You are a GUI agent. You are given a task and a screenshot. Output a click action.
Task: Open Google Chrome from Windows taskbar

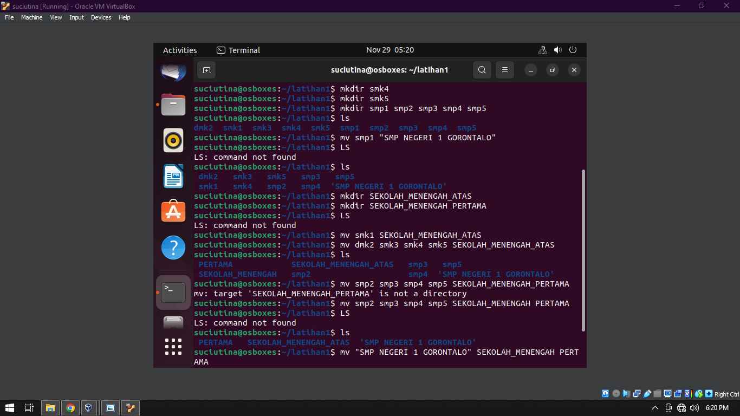coord(70,408)
